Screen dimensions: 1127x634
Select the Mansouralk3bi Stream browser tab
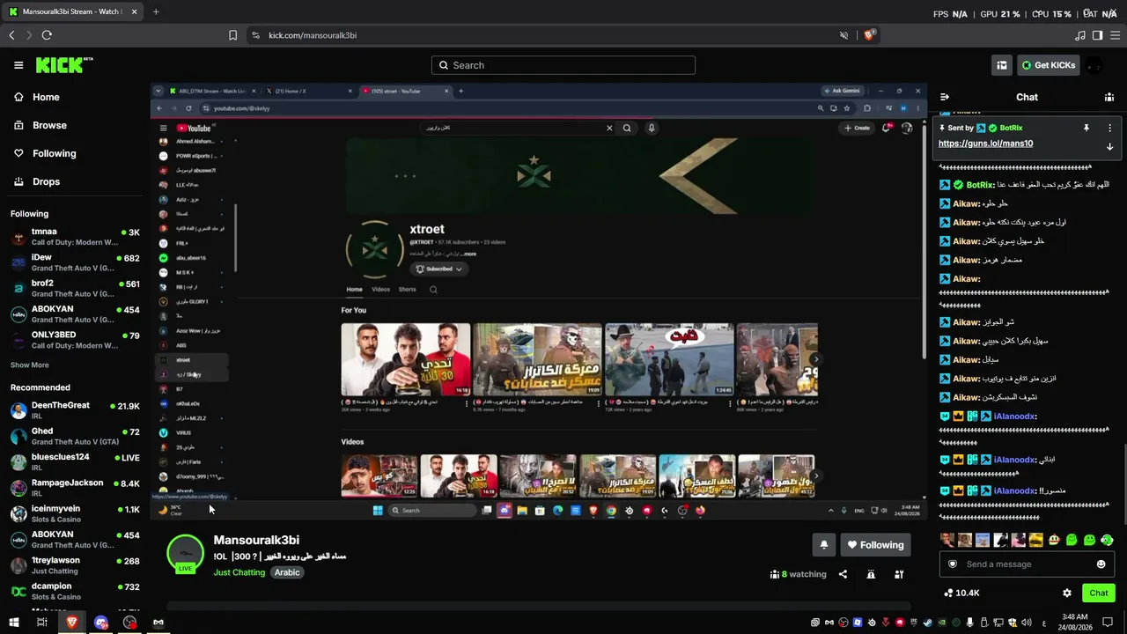pos(72,11)
